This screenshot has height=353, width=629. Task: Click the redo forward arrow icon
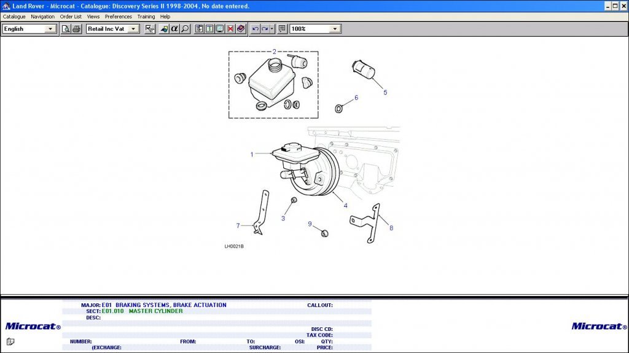point(265,29)
